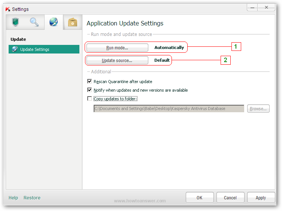
Task: Click the Automatically run mode value
Action: (169, 48)
